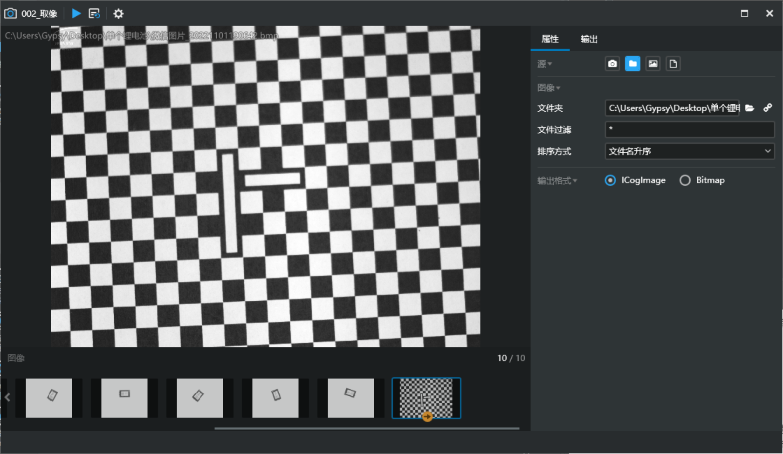Maximize the 002_取像 window
The height and width of the screenshot is (454, 783).
point(744,14)
